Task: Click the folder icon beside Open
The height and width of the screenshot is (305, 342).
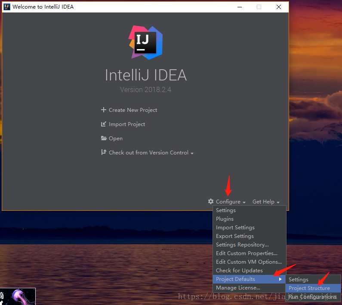Action: (104, 138)
